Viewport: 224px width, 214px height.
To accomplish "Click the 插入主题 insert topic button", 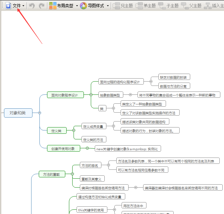I will pyautogui.click(x=214, y=6).
